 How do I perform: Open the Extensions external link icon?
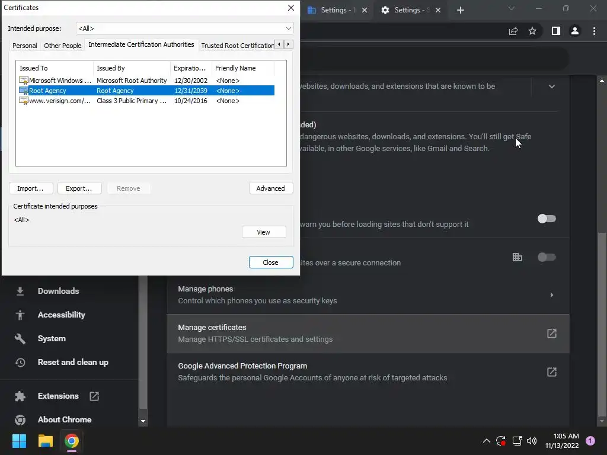(x=94, y=396)
